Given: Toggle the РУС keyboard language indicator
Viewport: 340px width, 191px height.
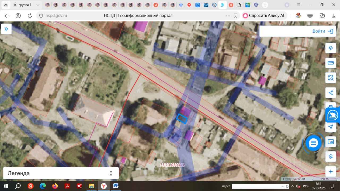Looking at the screenshot, I should (x=306, y=186).
